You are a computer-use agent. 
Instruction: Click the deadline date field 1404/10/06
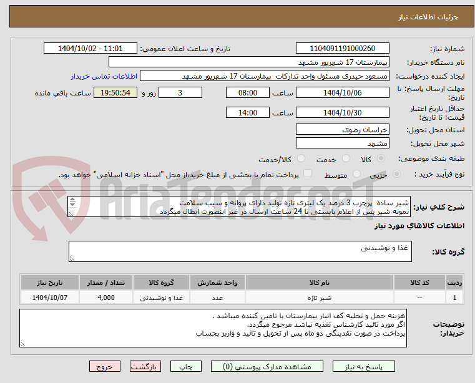click(x=342, y=93)
